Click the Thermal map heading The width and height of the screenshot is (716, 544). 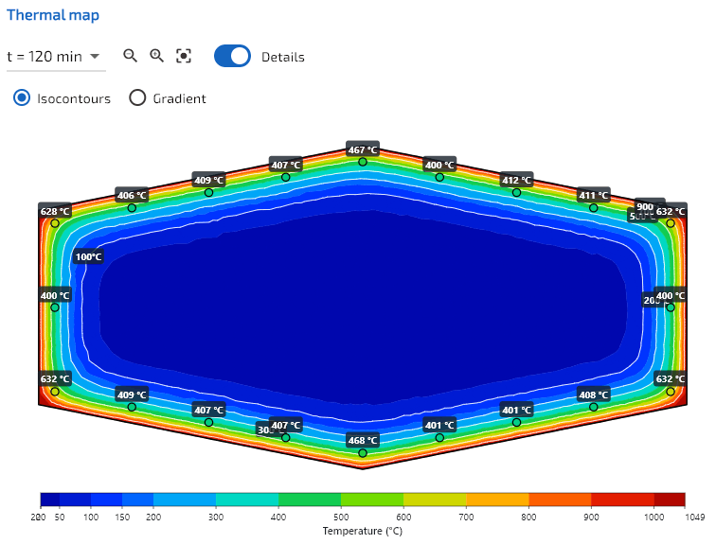[x=52, y=15]
